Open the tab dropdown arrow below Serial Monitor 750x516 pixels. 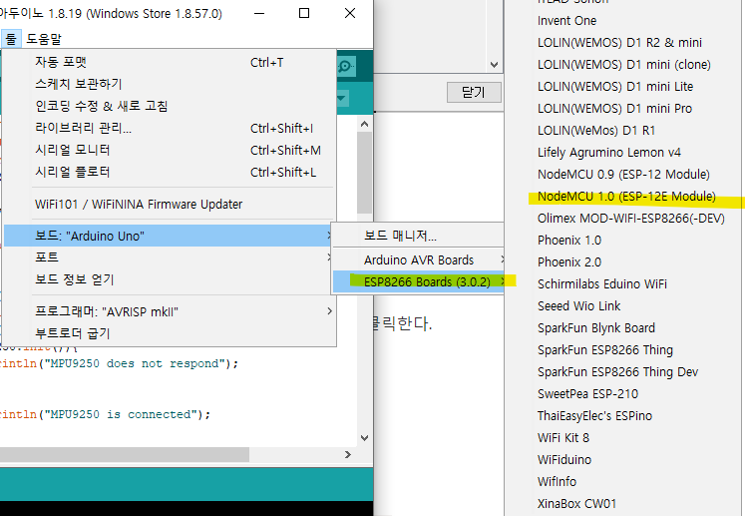341,99
